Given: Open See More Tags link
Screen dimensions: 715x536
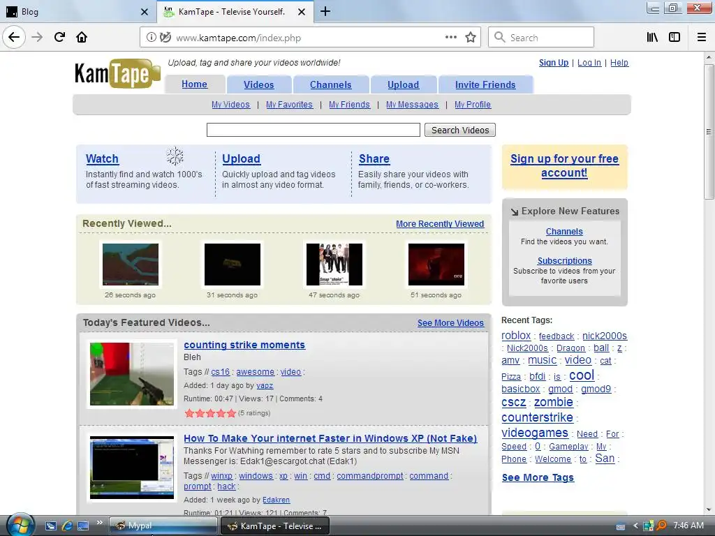Looking at the screenshot, I should tap(538, 477).
